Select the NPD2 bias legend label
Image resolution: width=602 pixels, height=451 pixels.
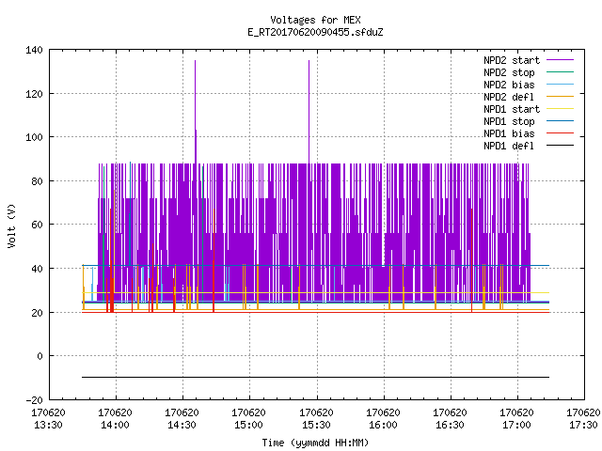509,85
